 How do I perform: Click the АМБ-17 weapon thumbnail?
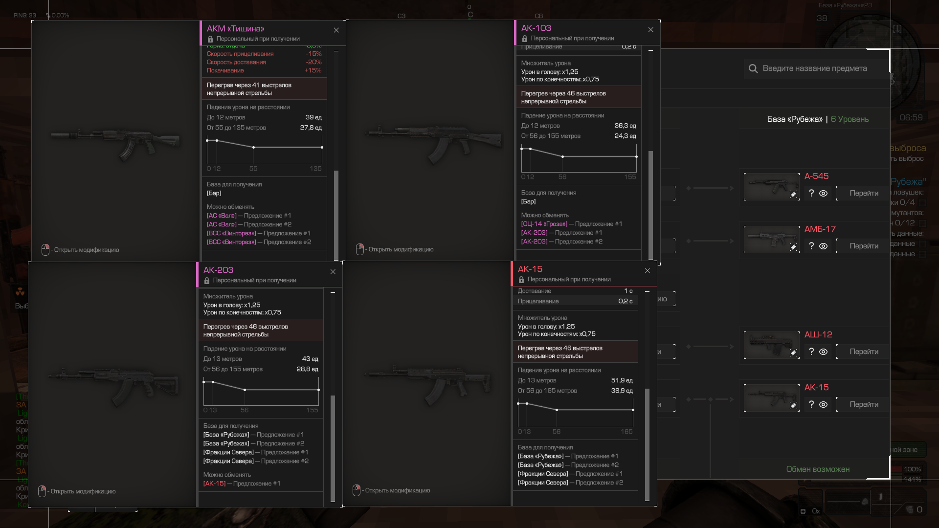click(x=771, y=239)
